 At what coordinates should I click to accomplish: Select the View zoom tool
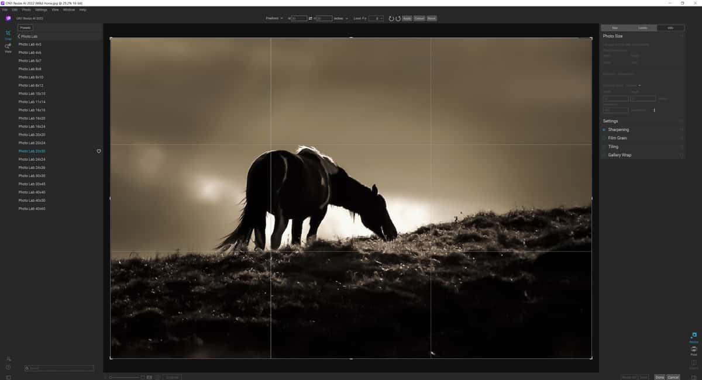coord(8,47)
